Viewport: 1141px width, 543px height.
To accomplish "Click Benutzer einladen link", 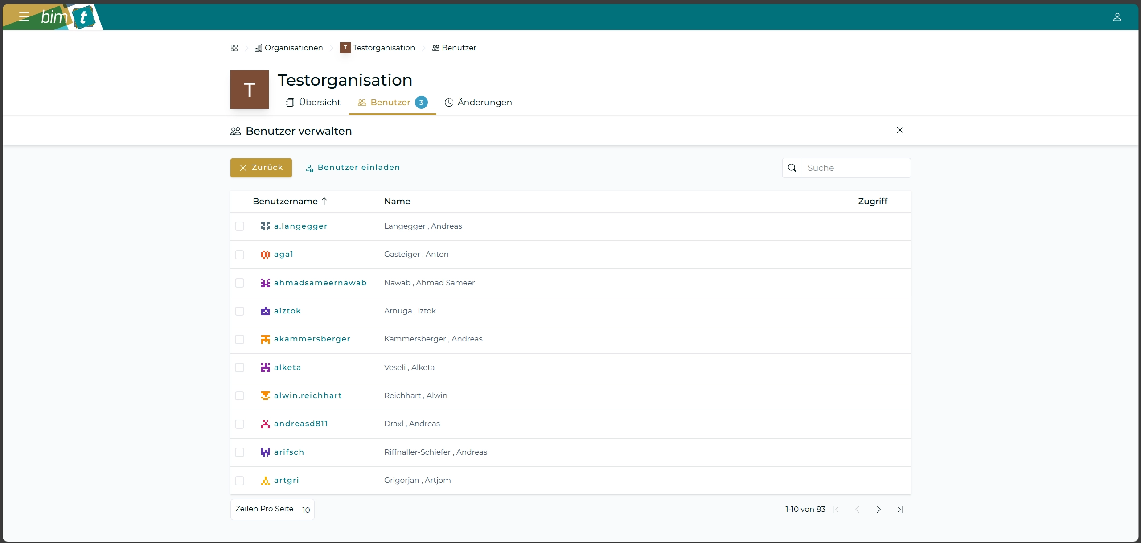I will tap(353, 168).
